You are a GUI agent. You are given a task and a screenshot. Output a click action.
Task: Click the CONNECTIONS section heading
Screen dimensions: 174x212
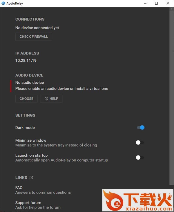point(30,19)
